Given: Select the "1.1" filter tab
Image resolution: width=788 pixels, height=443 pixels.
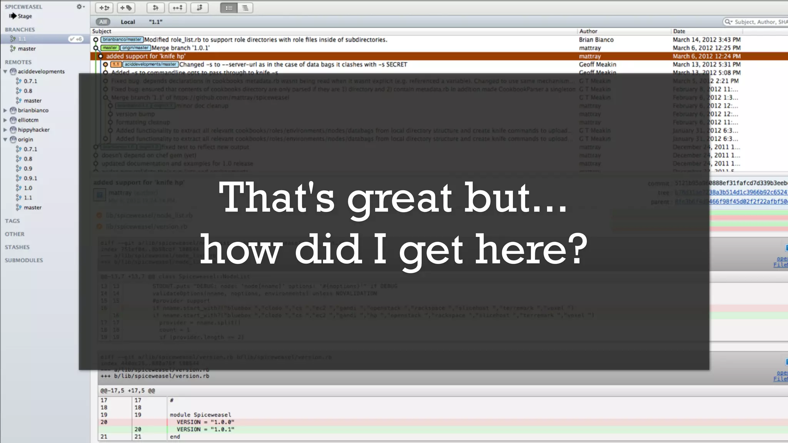Looking at the screenshot, I should click(155, 22).
